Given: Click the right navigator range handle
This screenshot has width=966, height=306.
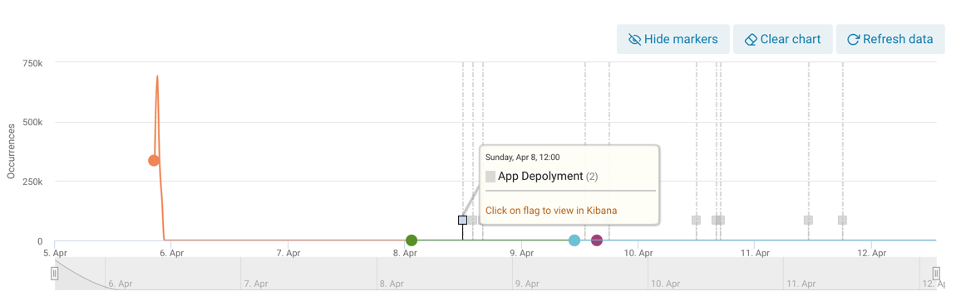Looking at the screenshot, I should [x=936, y=274].
